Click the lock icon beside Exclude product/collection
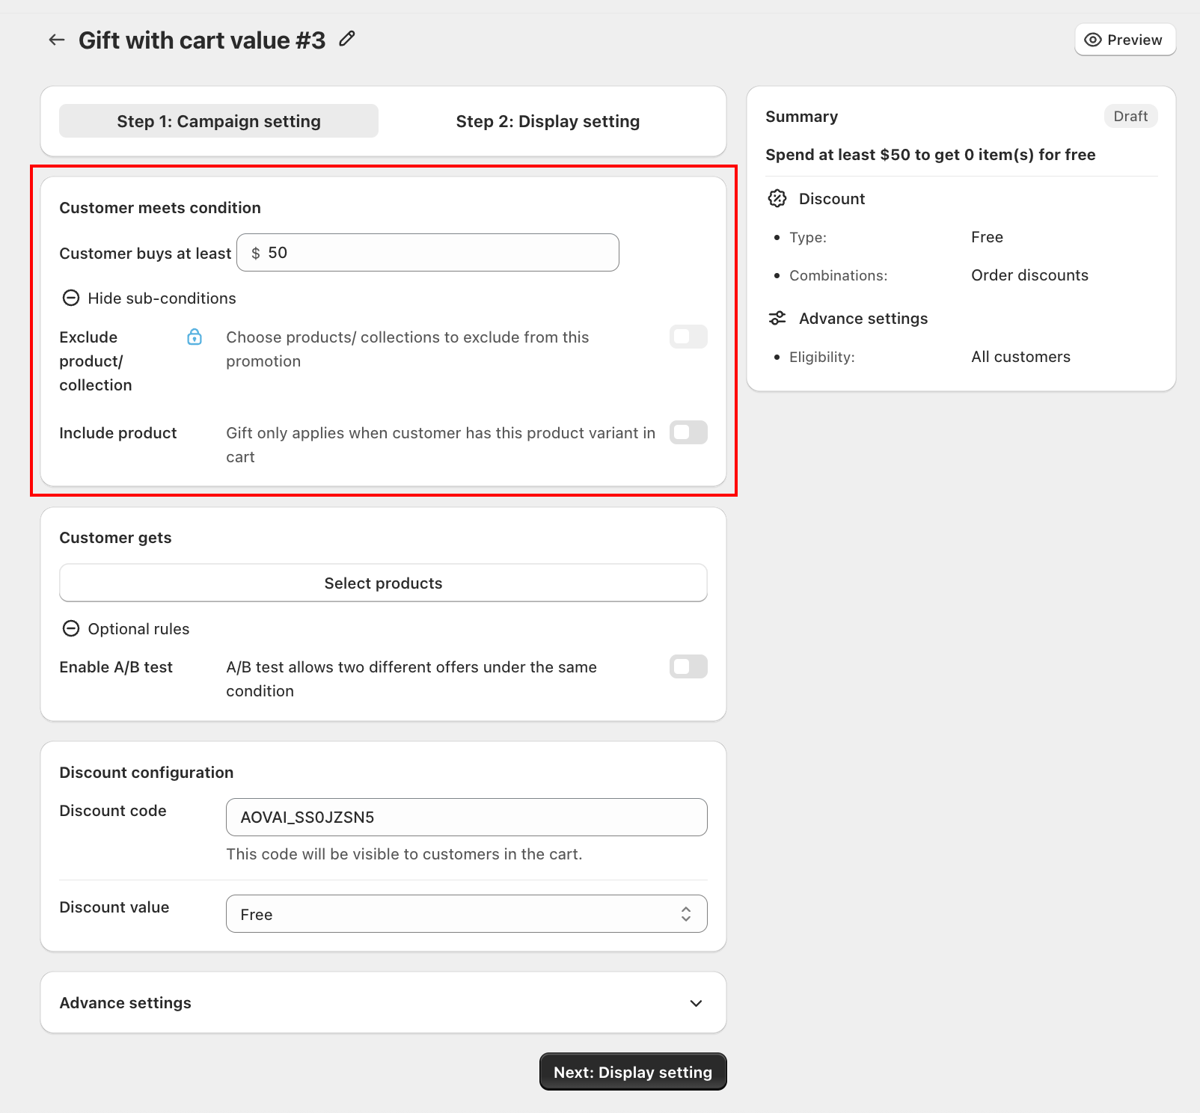1200x1113 pixels. coord(195,337)
